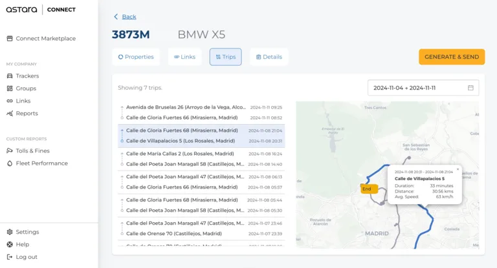Click the Details tab clipboard icon
497x268 pixels.
[x=259, y=57]
